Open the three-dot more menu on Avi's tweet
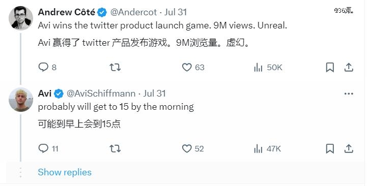This screenshot has width=367, height=186. 349,94
